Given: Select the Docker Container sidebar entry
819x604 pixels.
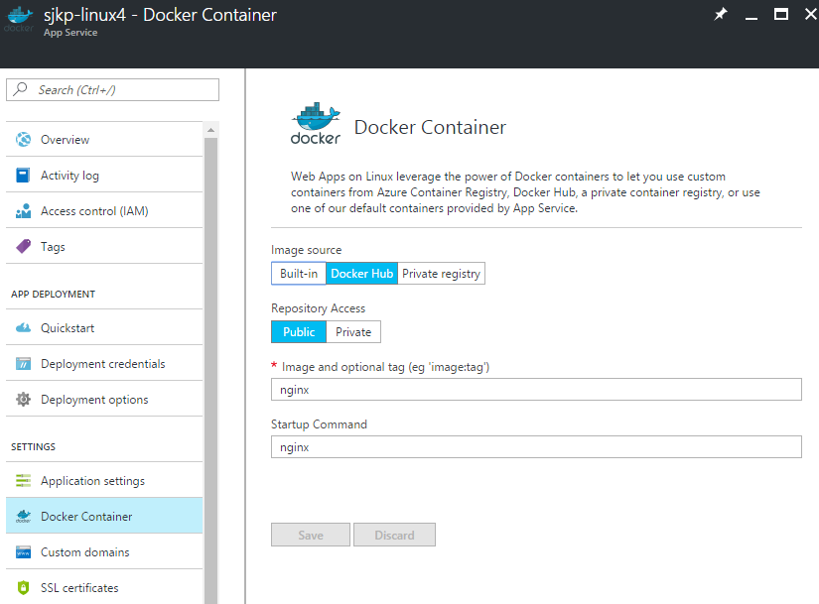Looking at the screenshot, I should pyautogui.click(x=84, y=516).
